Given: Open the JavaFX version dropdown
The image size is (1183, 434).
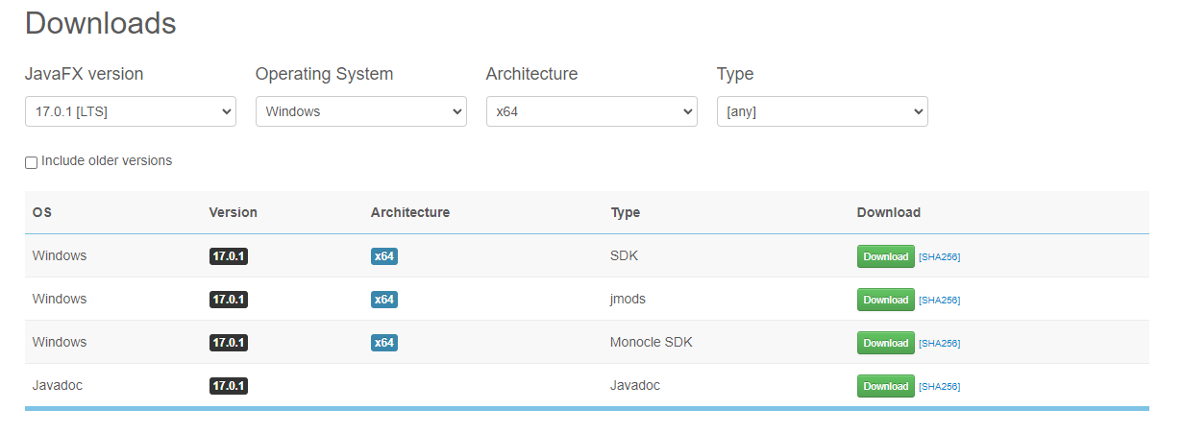Looking at the screenshot, I should coord(131,111).
